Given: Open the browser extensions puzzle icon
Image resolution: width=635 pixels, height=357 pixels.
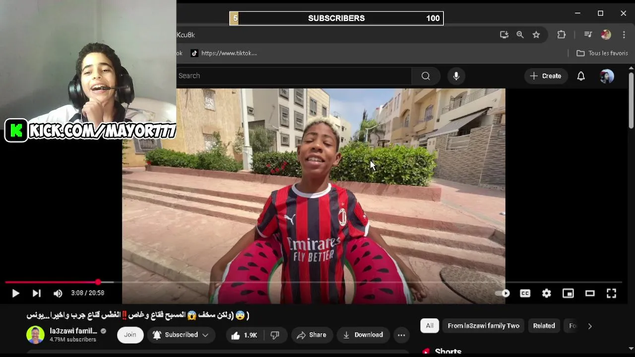Looking at the screenshot, I should (x=562, y=35).
